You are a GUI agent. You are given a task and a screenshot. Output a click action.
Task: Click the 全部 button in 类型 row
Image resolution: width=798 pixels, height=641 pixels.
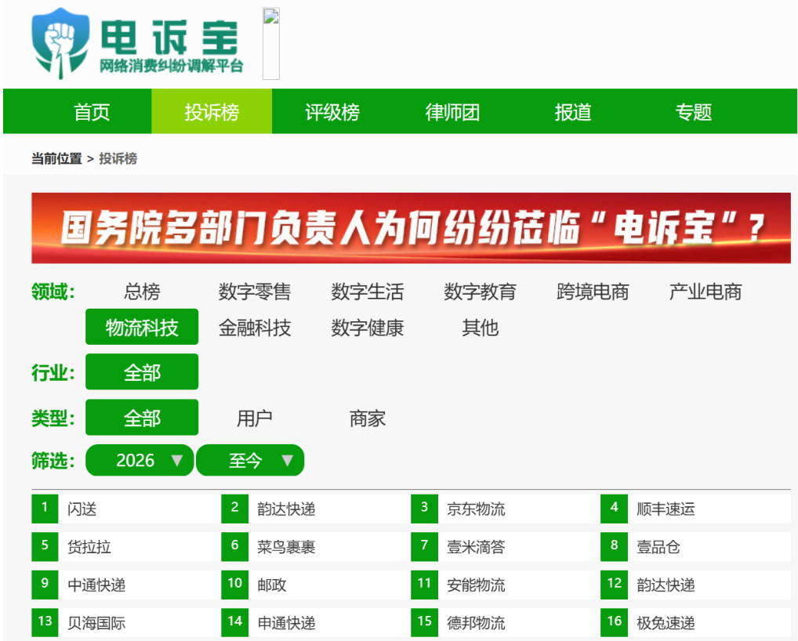142,418
